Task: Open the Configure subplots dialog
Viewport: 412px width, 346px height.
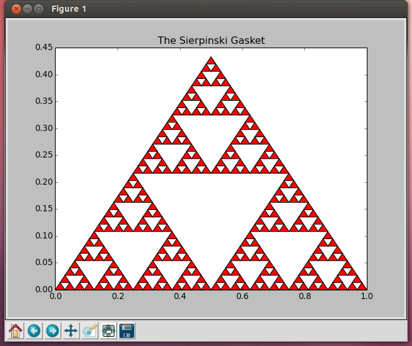Action: [x=109, y=331]
